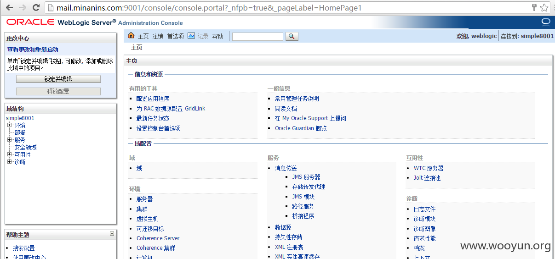The height and width of the screenshot is (259, 555).
Task: Open 阅读文档 link
Action: coord(286,109)
